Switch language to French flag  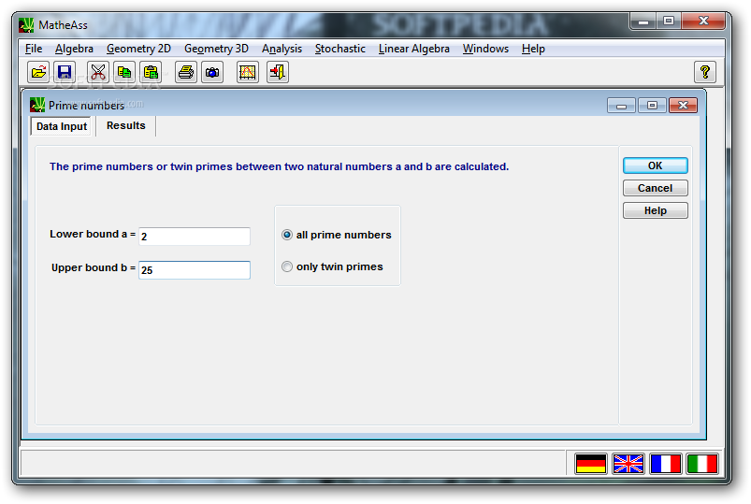[x=665, y=464]
